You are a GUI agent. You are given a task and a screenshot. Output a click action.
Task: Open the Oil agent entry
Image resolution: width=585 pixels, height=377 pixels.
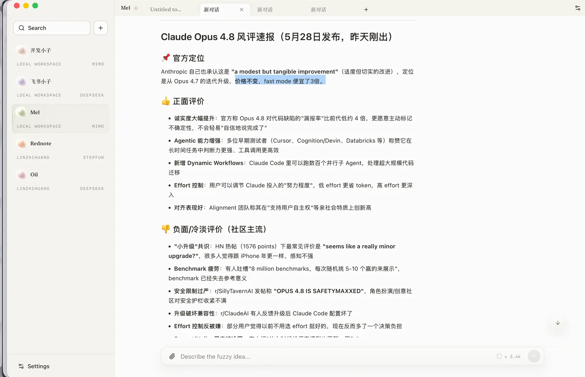click(x=60, y=181)
